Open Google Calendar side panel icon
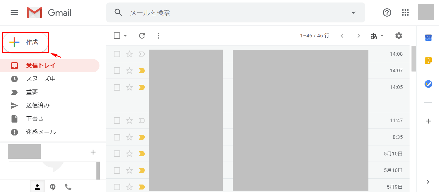This screenshot has height=192, width=439. click(x=428, y=37)
